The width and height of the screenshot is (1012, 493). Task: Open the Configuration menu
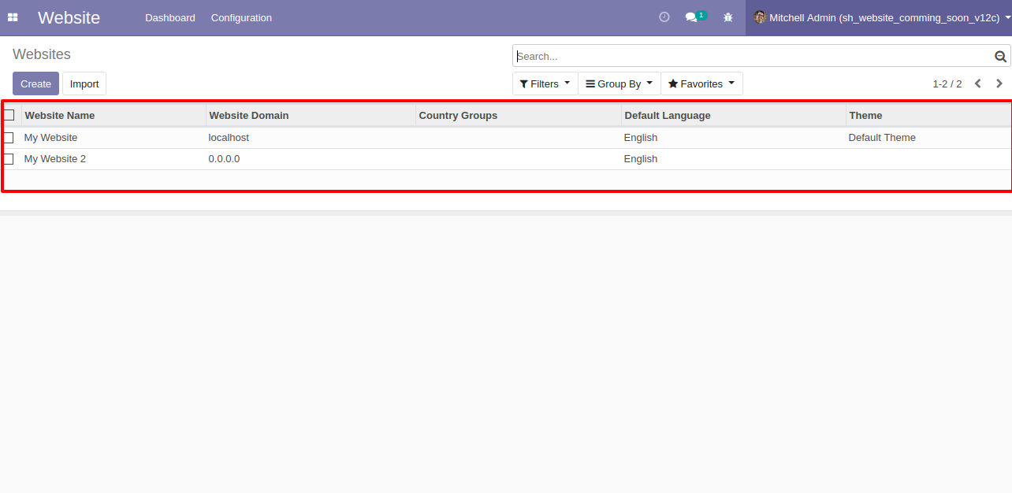point(241,17)
